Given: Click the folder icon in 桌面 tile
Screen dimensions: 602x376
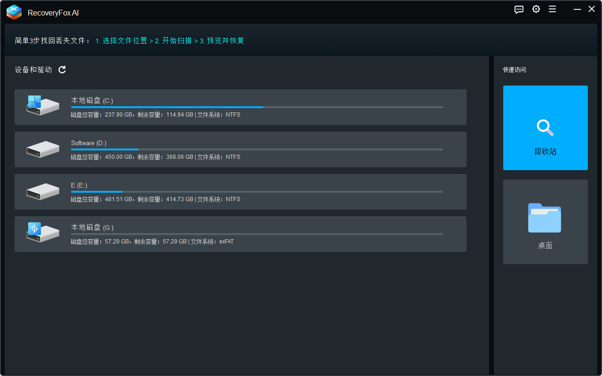Looking at the screenshot, I should click(x=545, y=218).
